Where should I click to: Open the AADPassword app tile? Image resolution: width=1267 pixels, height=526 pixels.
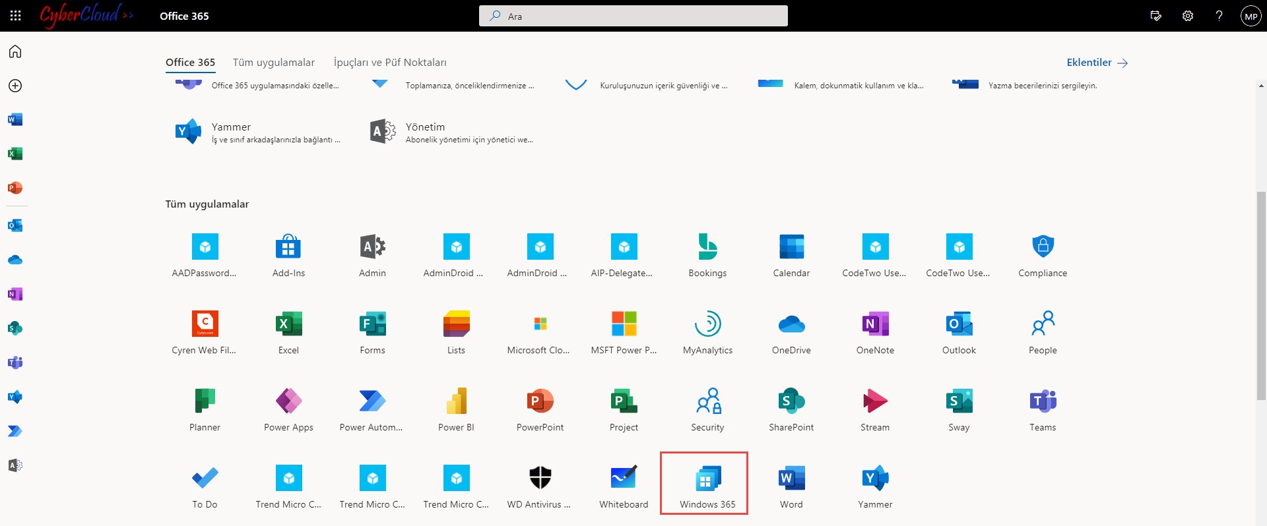coord(205,256)
